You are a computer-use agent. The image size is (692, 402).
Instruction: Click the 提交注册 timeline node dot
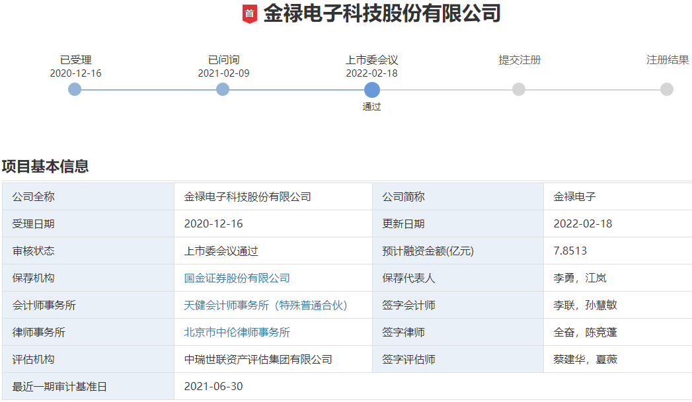(x=519, y=89)
